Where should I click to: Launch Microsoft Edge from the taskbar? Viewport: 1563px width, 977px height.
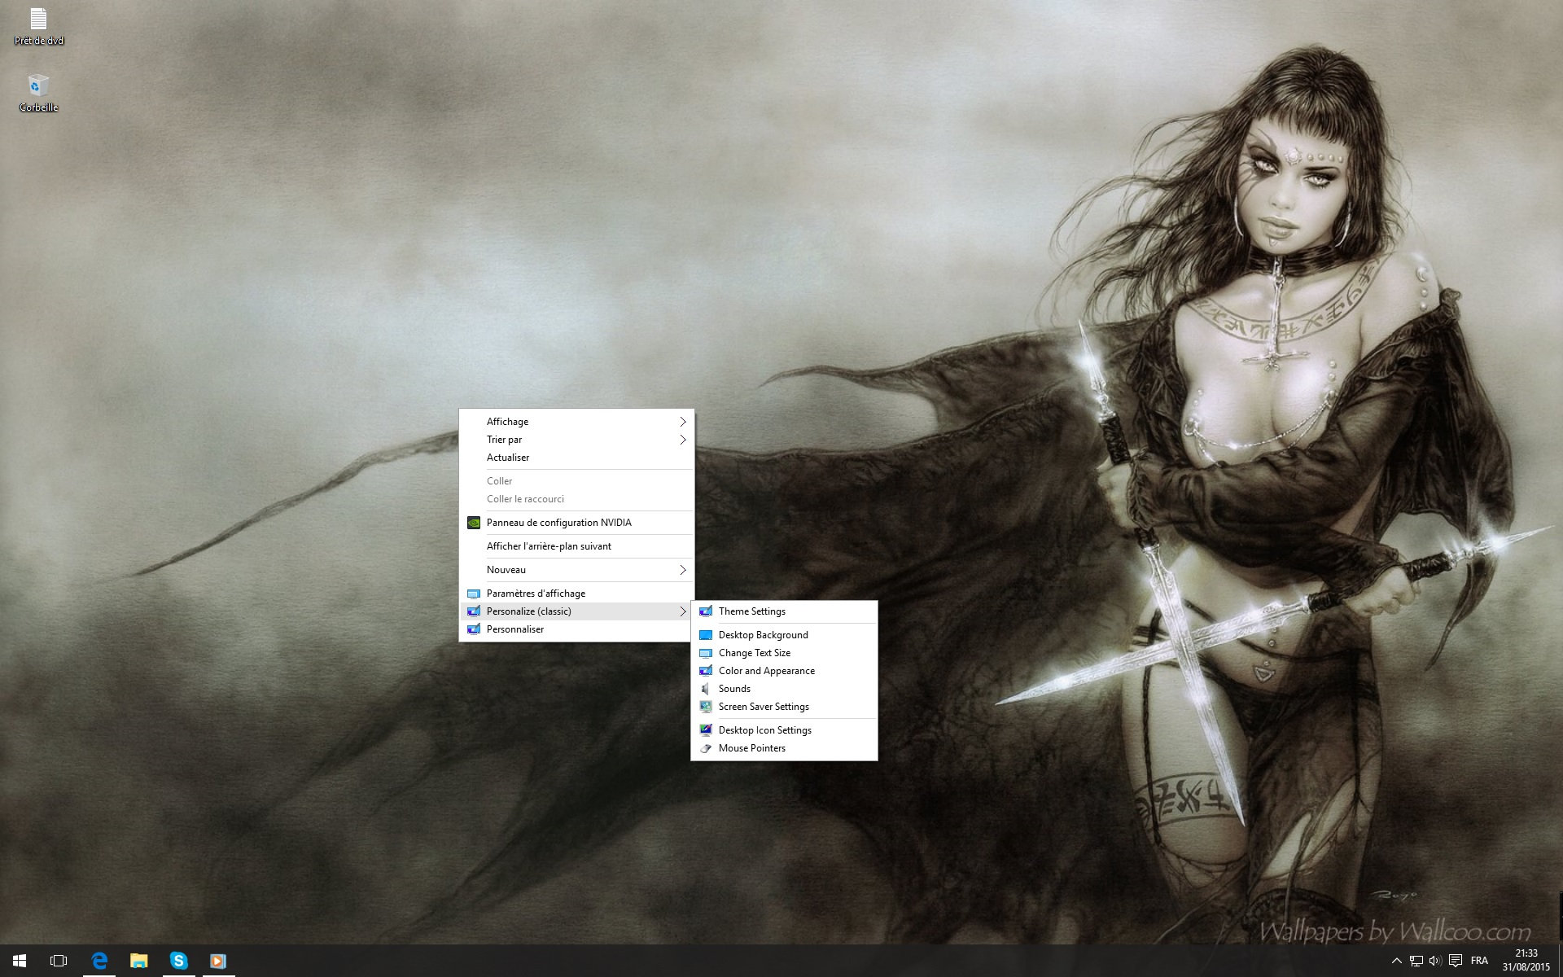(99, 961)
